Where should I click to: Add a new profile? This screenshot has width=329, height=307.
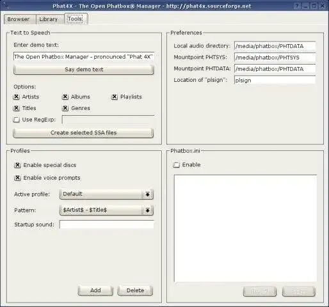95,290
